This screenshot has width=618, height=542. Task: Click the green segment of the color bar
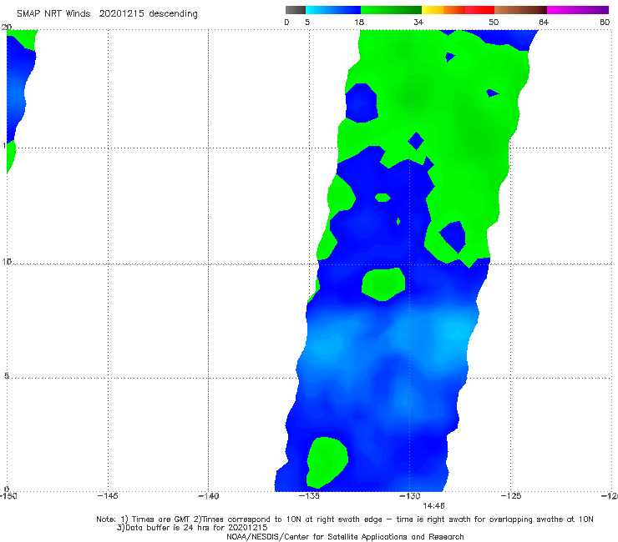pos(391,10)
